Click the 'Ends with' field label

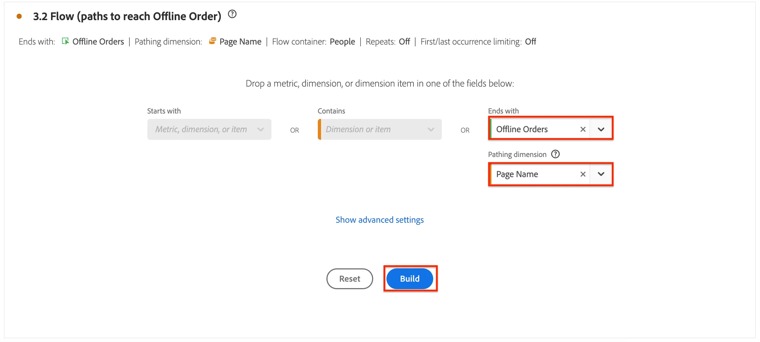503,111
